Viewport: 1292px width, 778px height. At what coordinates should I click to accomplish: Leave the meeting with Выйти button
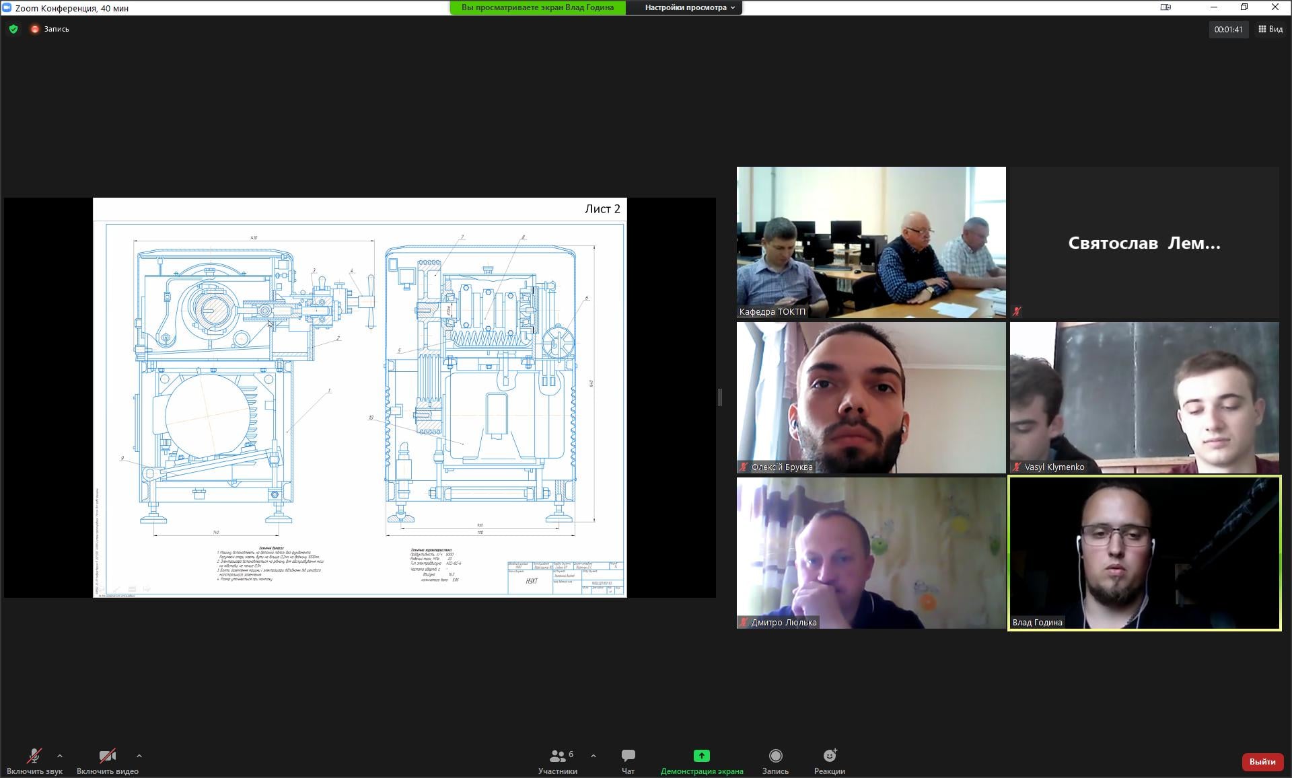point(1262,761)
